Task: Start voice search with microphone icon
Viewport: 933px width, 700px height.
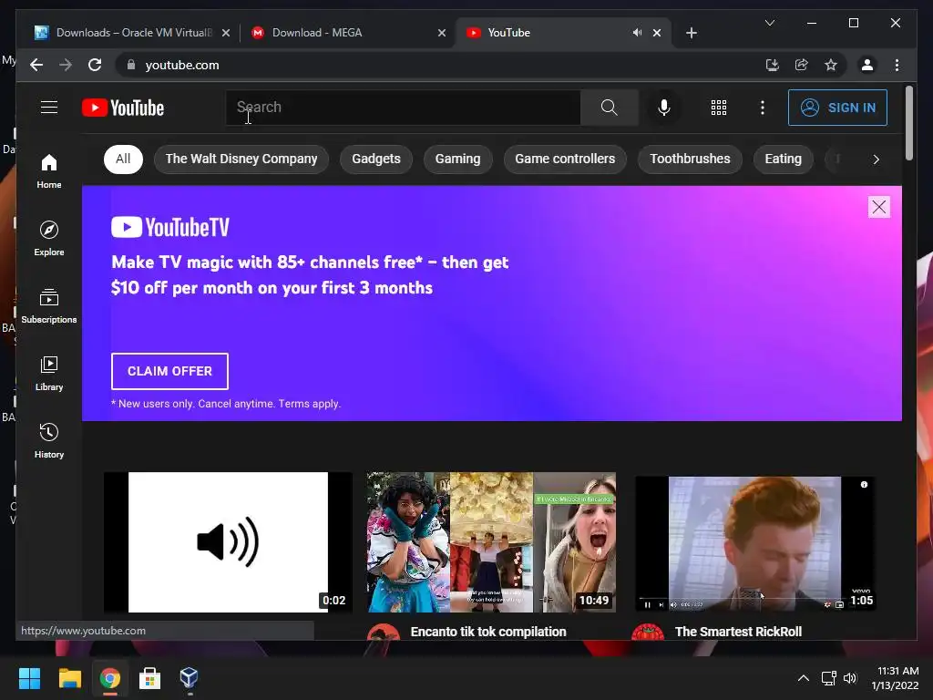Action: (x=664, y=108)
